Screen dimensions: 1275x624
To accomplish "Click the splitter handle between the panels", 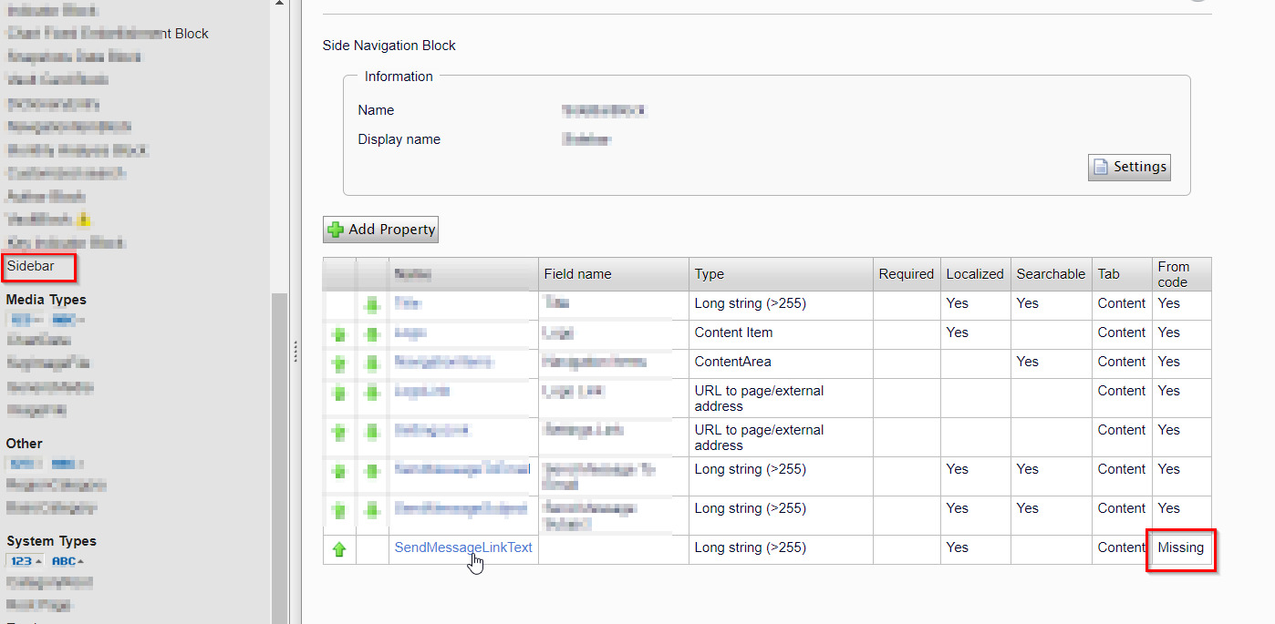I will (x=295, y=351).
